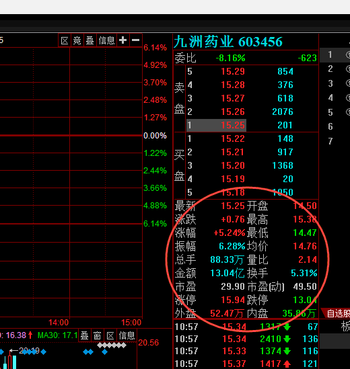Click the 竞 auction button in the chart toolbar
The height and width of the screenshot is (369, 350).
tap(77, 40)
